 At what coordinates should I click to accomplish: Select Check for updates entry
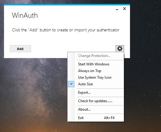coord(95,101)
